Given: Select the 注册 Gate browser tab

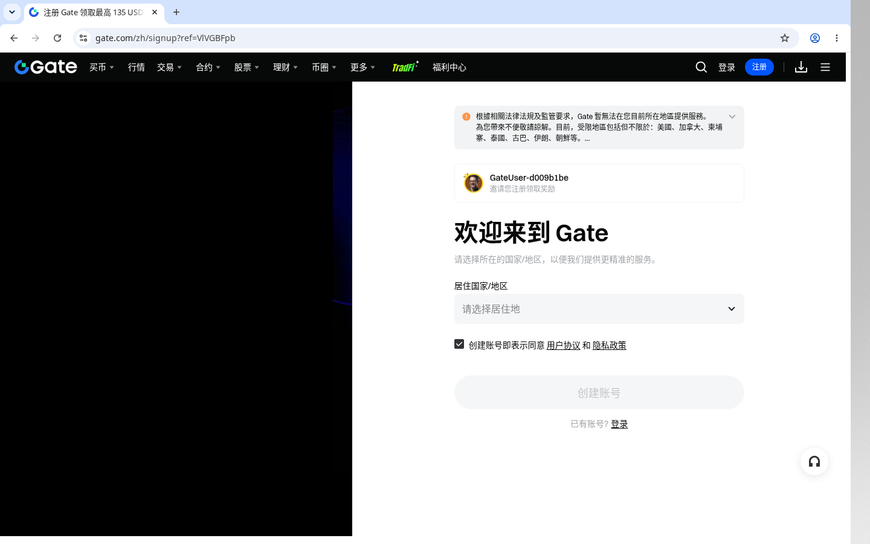Looking at the screenshot, I should (94, 12).
